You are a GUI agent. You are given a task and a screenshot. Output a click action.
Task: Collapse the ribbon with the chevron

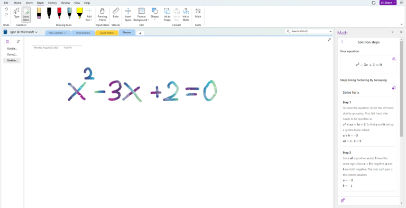tap(402, 24)
